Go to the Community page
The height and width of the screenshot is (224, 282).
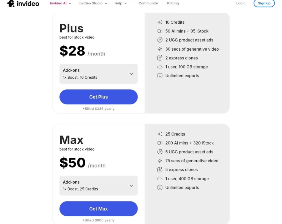point(148,3)
